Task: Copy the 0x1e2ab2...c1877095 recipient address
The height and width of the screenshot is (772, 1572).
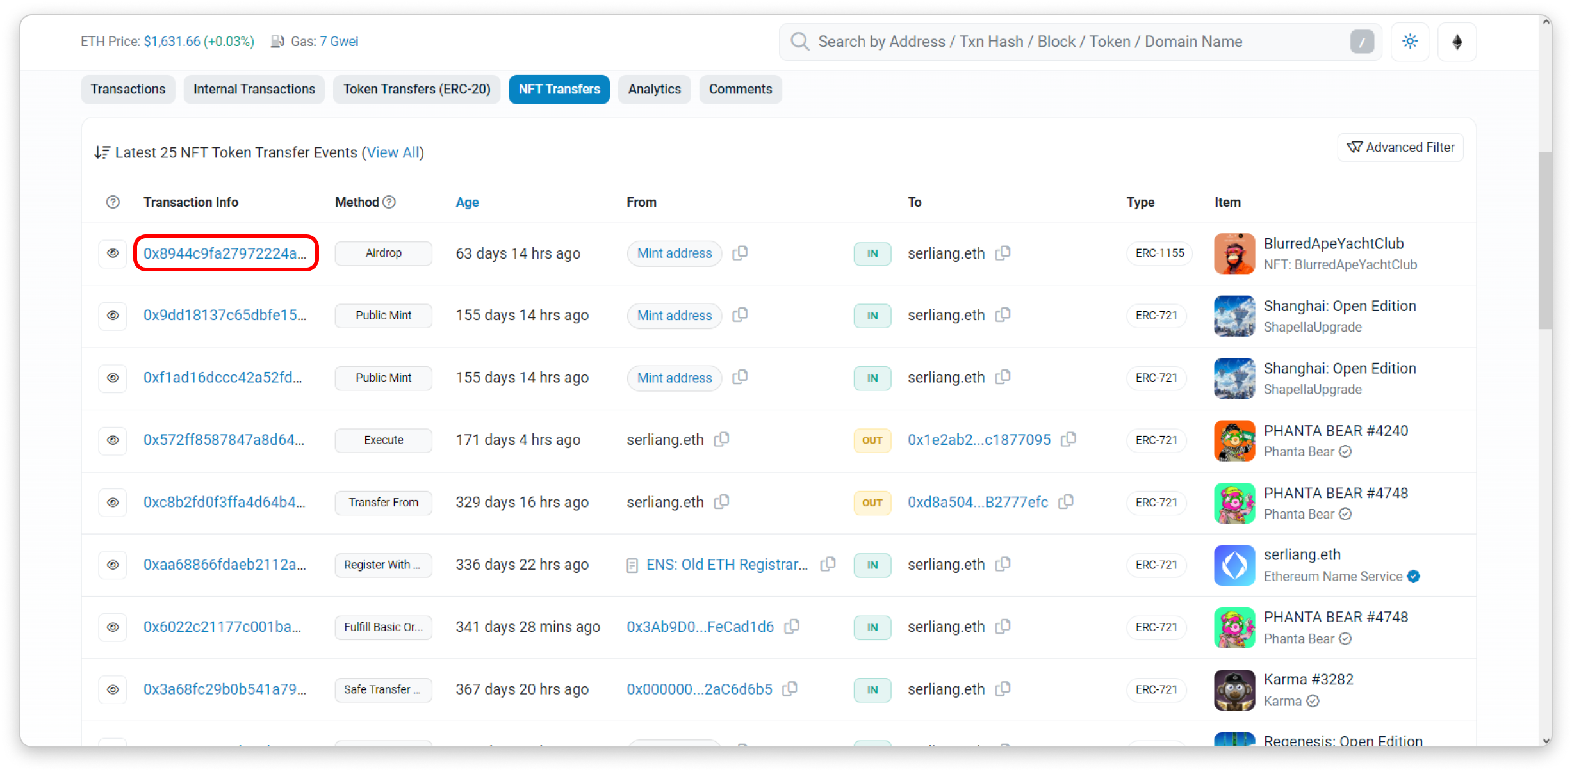Action: [1068, 440]
